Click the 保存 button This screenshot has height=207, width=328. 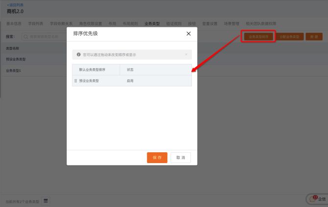[x=157, y=158]
